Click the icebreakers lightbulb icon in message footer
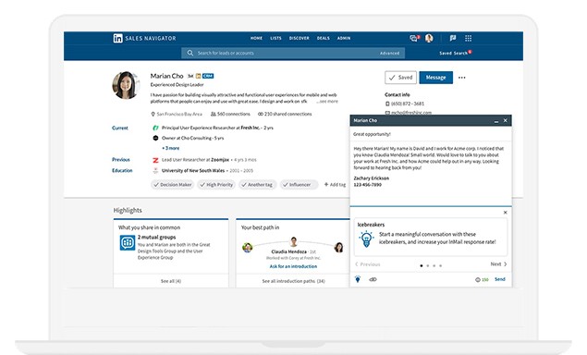This screenshot has height=355, width=587. pos(358,279)
